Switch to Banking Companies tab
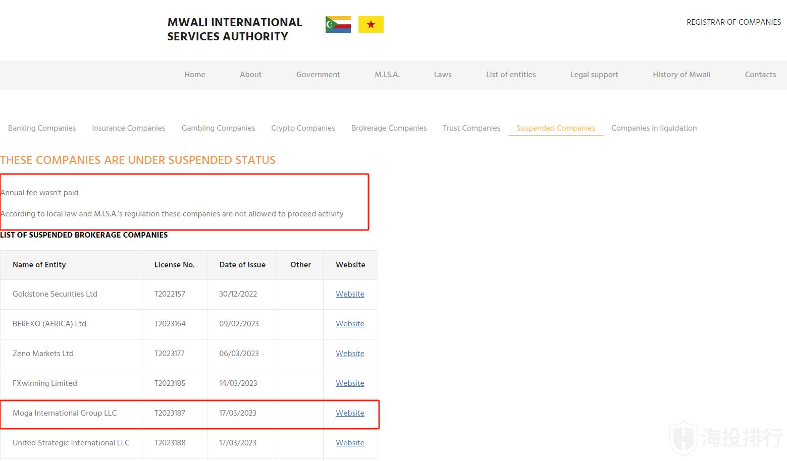The width and height of the screenshot is (787, 461). click(42, 128)
